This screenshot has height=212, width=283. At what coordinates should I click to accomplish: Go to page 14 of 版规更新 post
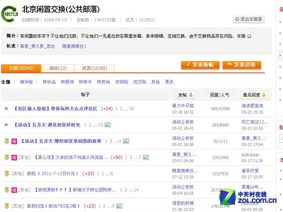coord(136,190)
